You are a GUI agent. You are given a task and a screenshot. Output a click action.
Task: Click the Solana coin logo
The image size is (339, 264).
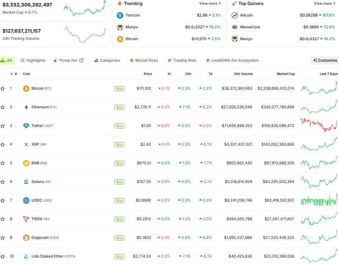[26, 181]
